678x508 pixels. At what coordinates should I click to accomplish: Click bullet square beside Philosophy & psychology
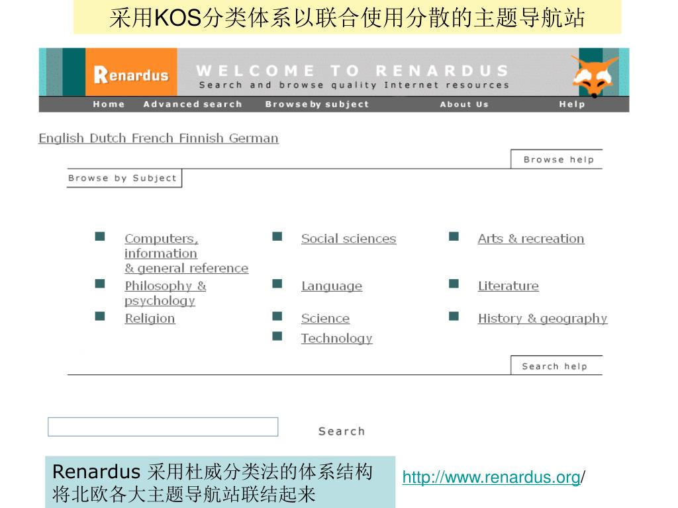click(100, 283)
